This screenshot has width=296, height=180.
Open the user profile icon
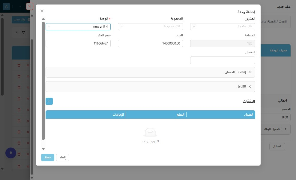coord(6,6)
